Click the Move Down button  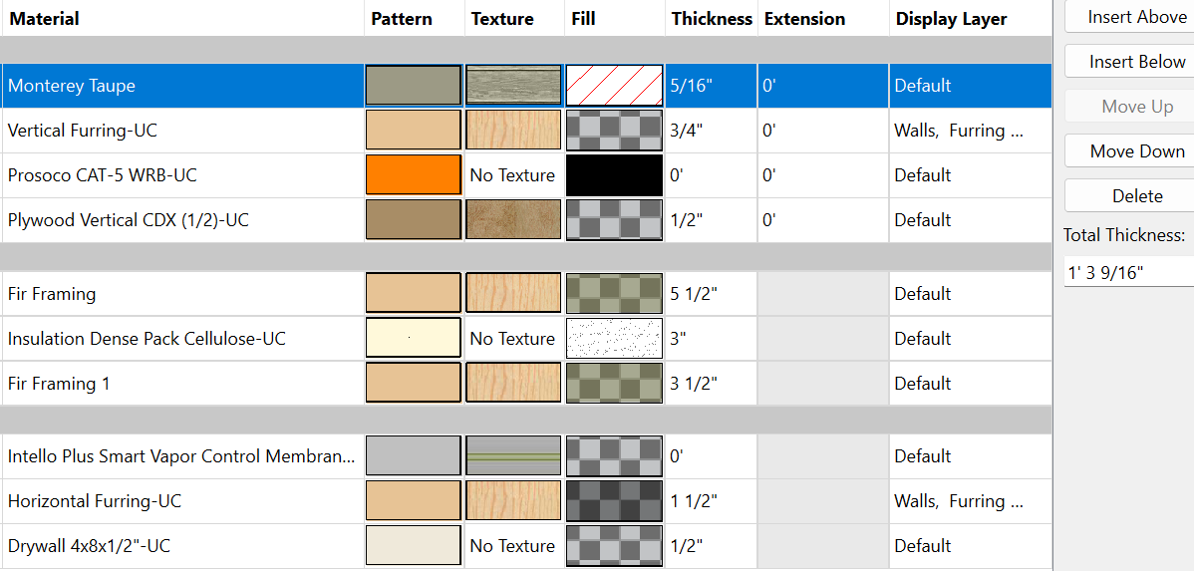click(x=1137, y=151)
